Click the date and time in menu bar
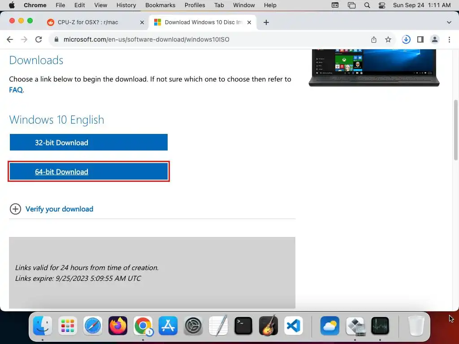Image resolution: width=459 pixels, height=344 pixels. pyautogui.click(x=422, y=5)
